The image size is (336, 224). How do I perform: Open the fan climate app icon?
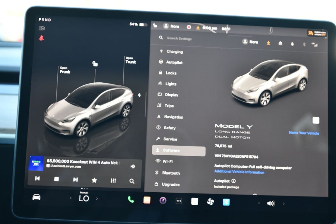click(x=210, y=202)
